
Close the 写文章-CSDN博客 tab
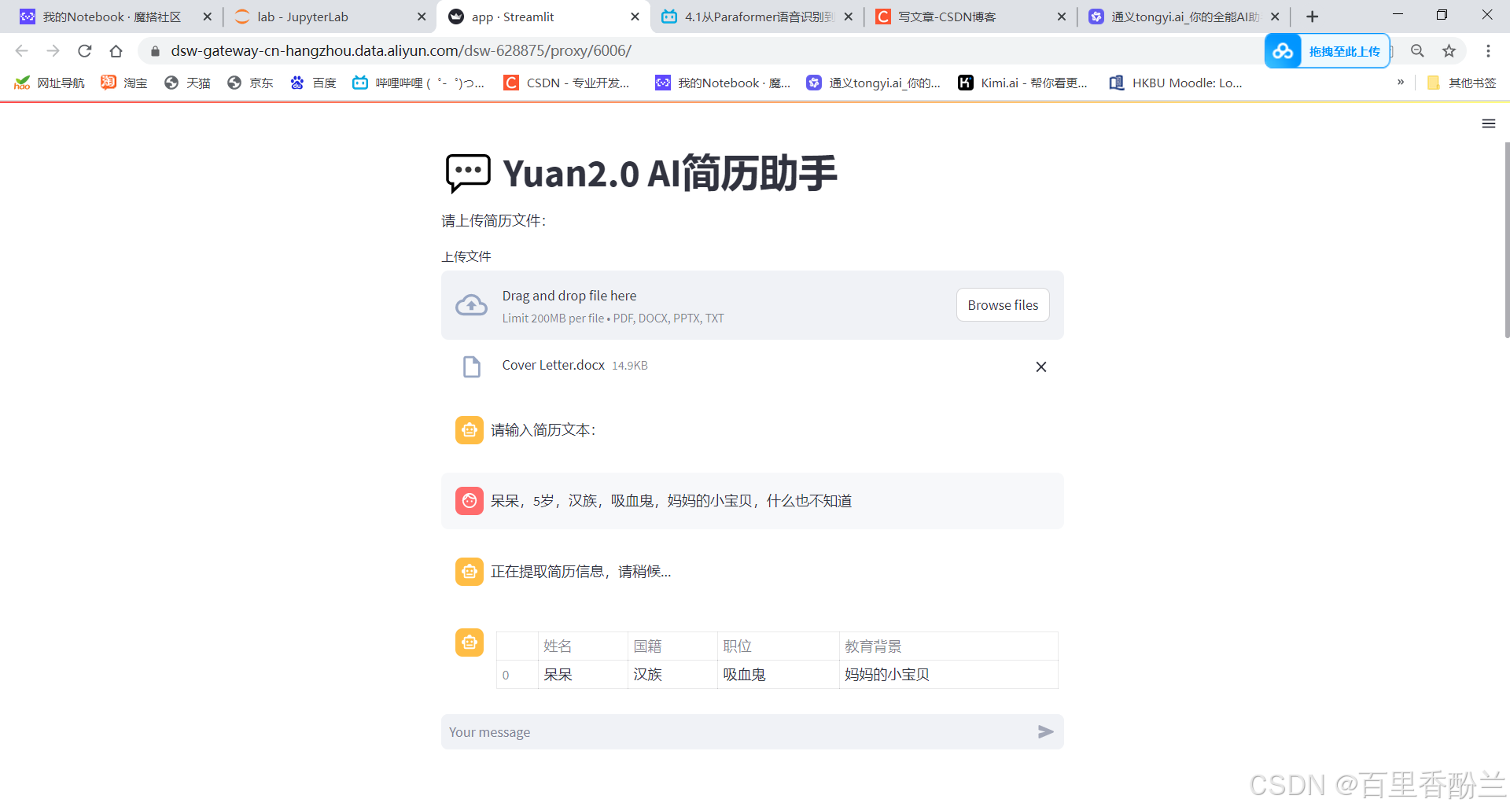coord(1062,17)
